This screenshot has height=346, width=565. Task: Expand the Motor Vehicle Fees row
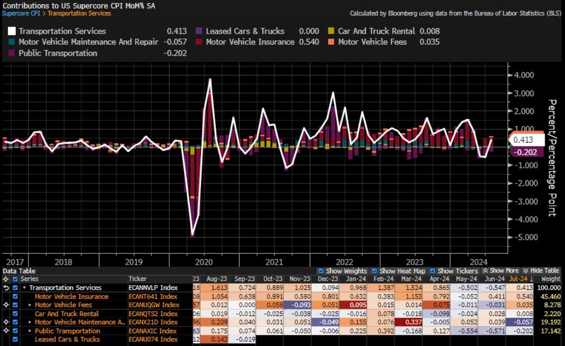pos(30,305)
